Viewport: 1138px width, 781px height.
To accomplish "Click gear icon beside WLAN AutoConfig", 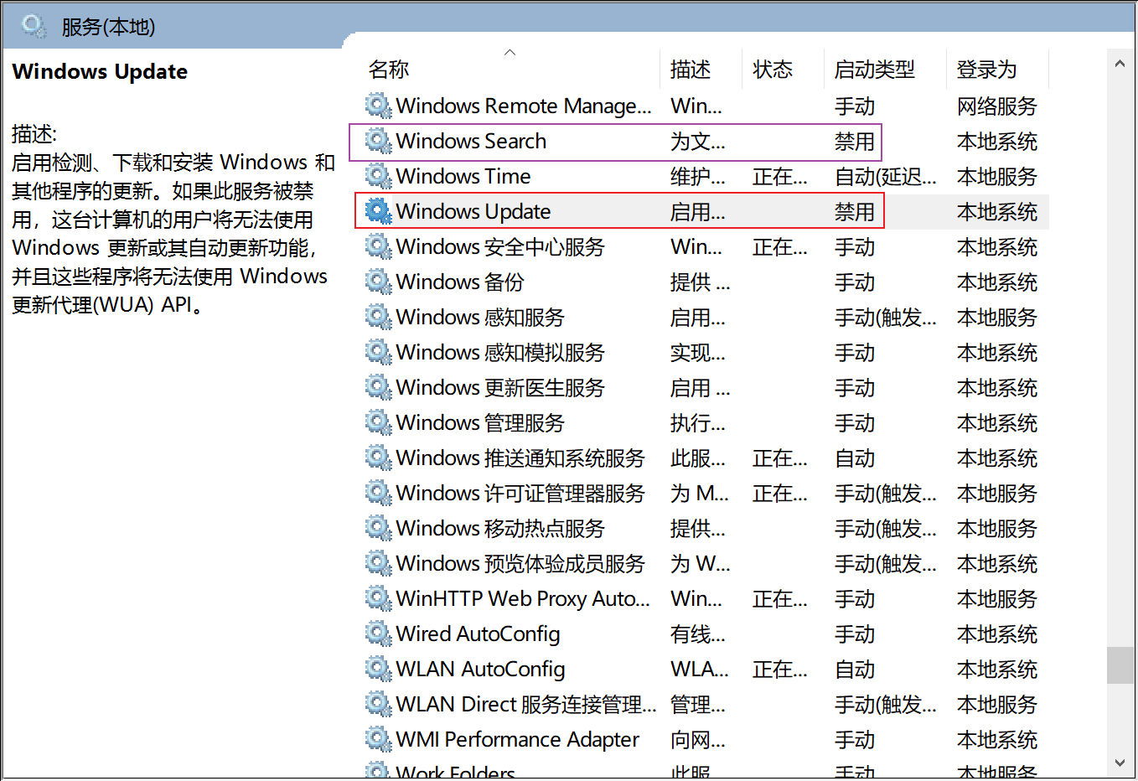I will tap(378, 669).
